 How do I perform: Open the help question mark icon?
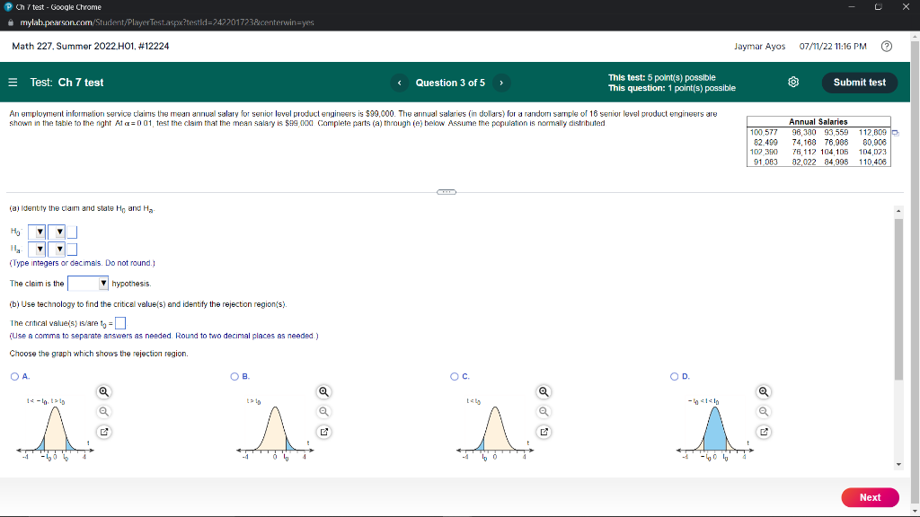click(x=887, y=47)
